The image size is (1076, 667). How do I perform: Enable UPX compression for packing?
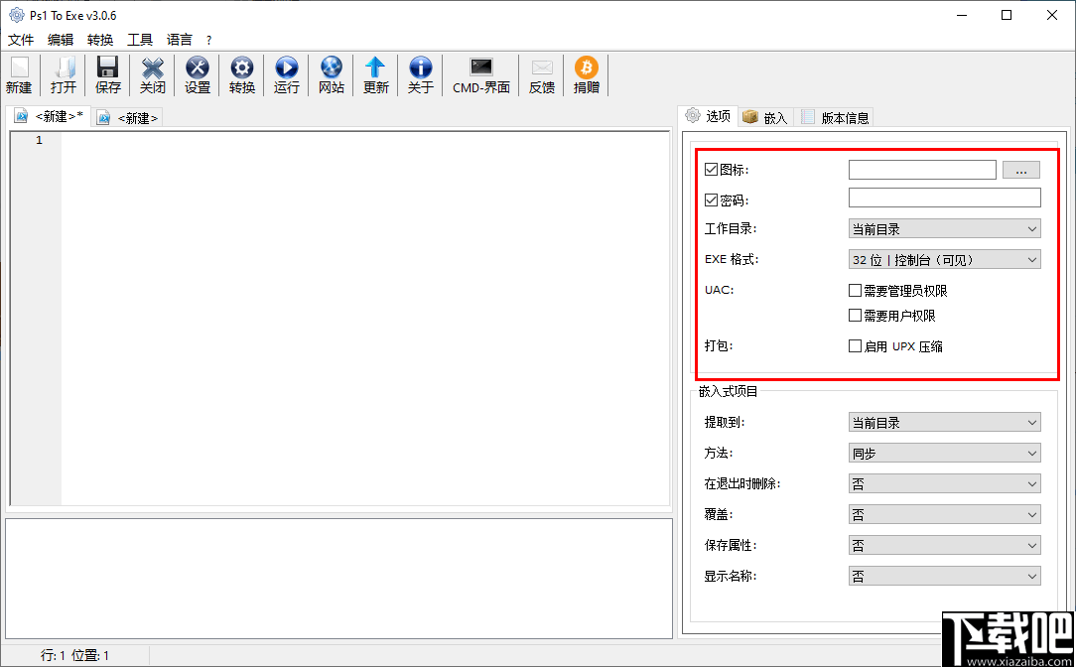pyautogui.click(x=855, y=345)
